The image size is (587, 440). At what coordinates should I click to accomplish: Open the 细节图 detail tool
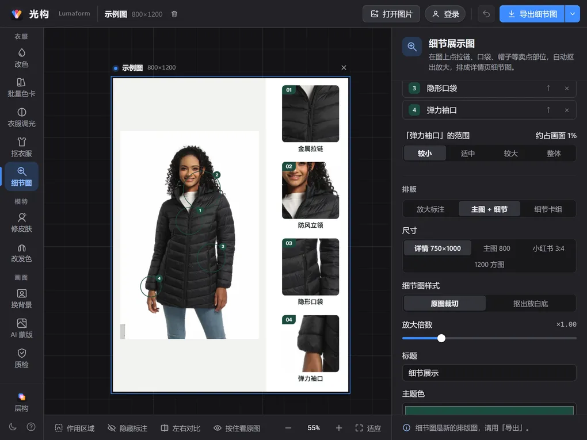pos(21,177)
